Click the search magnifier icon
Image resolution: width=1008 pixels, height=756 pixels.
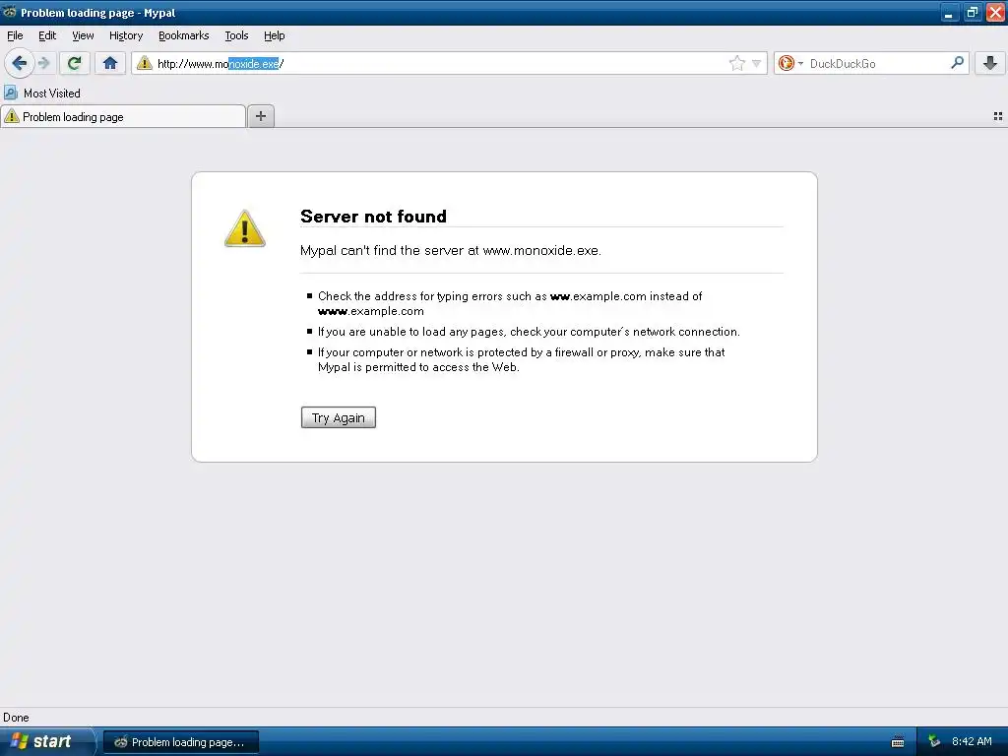coord(957,62)
